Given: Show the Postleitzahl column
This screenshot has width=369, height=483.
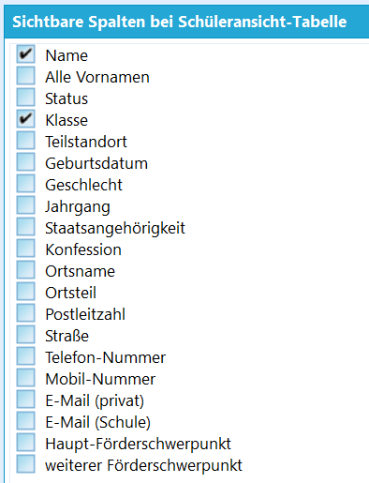Looking at the screenshot, I should pyautogui.click(x=25, y=313).
